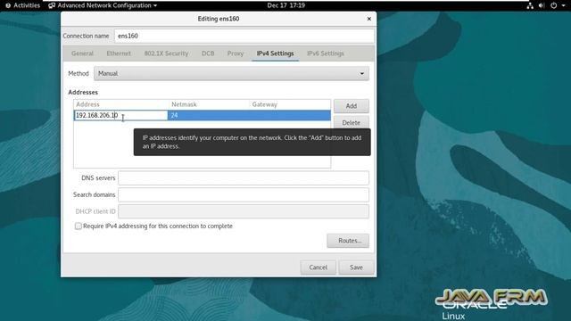This screenshot has height=321, width=571.
Task: Click the DNS servers input field
Action: point(244,178)
